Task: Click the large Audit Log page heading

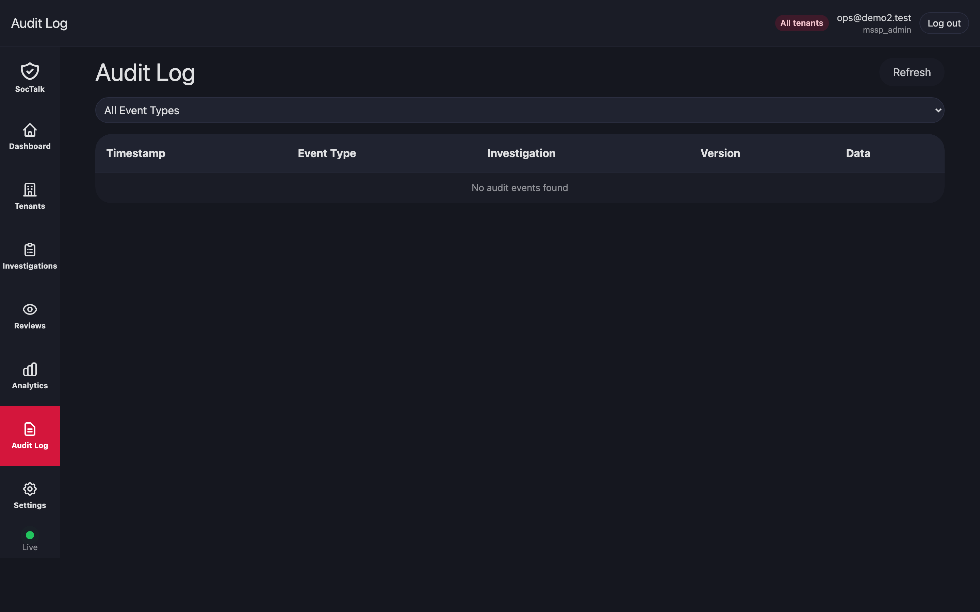Action: (145, 73)
